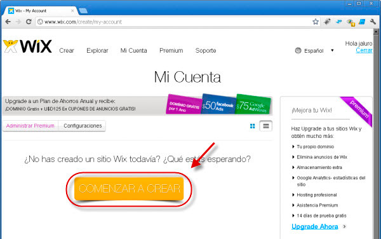Open the Chrome wrench menu

[x=373, y=22]
